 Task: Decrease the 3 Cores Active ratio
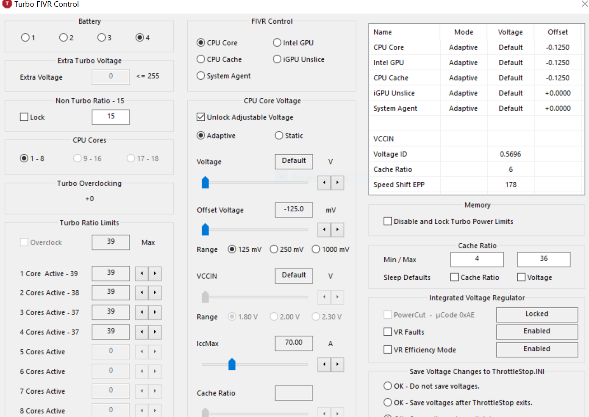coord(142,312)
